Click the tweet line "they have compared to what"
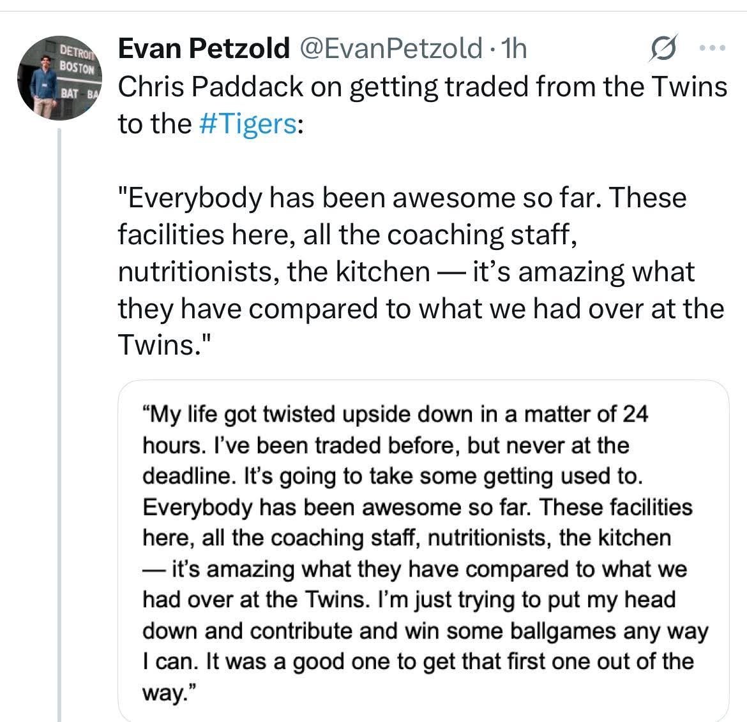This screenshot has height=722, width=747. [421, 309]
